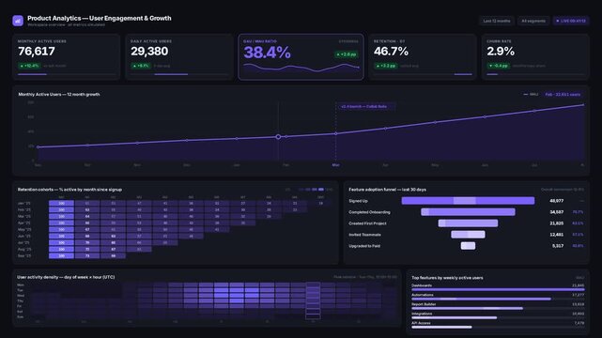602x338 pixels.
Task: Click the Mar label on chart x-axis
Action: click(335, 165)
